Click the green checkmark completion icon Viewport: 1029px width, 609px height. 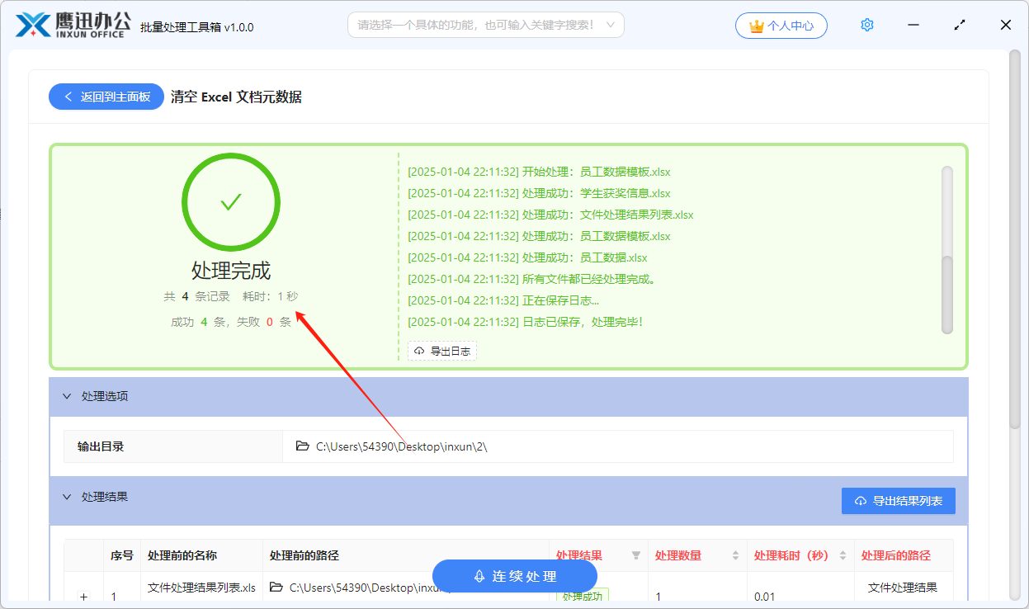pyautogui.click(x=231, y=201)
